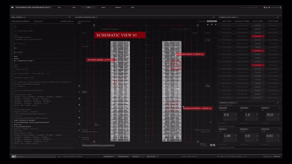Minimize the Blueprint Schematic View panel
The image size is (292, 164).
211,17
